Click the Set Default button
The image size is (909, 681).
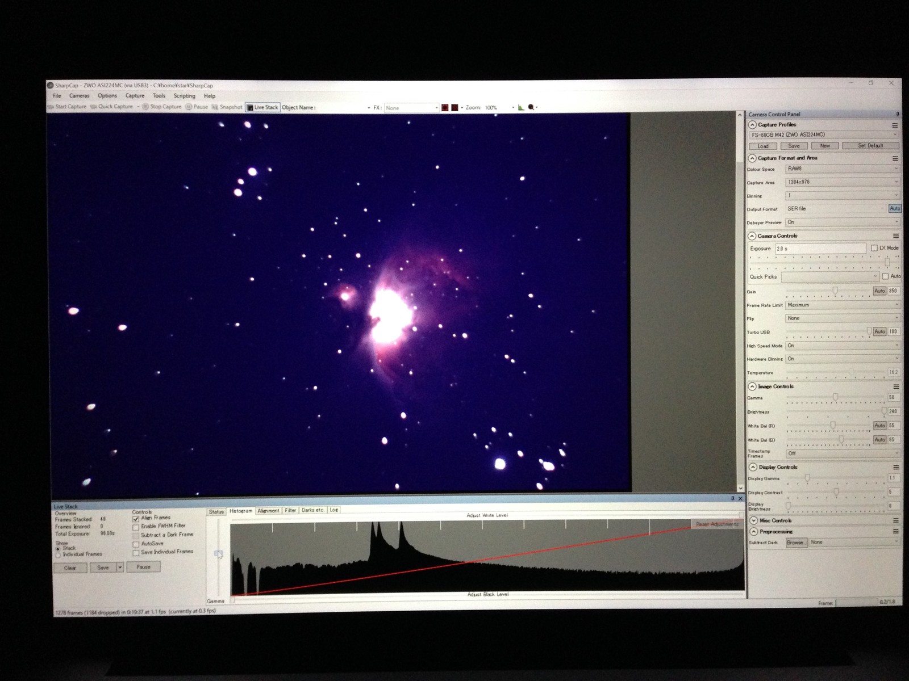[x=870, y=146]
